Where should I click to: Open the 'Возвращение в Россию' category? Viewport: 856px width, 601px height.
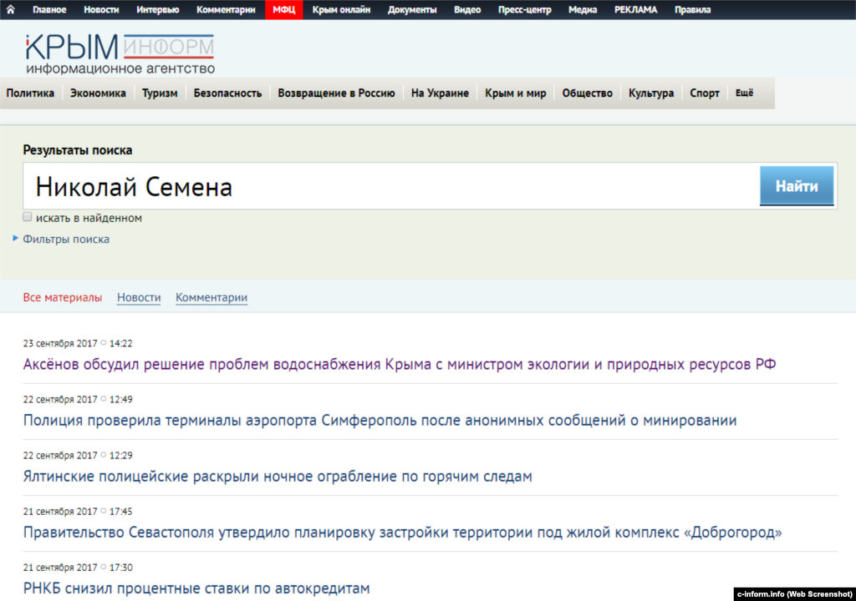coord(336,93)
